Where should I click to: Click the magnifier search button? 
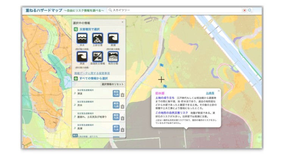point(250,10)
